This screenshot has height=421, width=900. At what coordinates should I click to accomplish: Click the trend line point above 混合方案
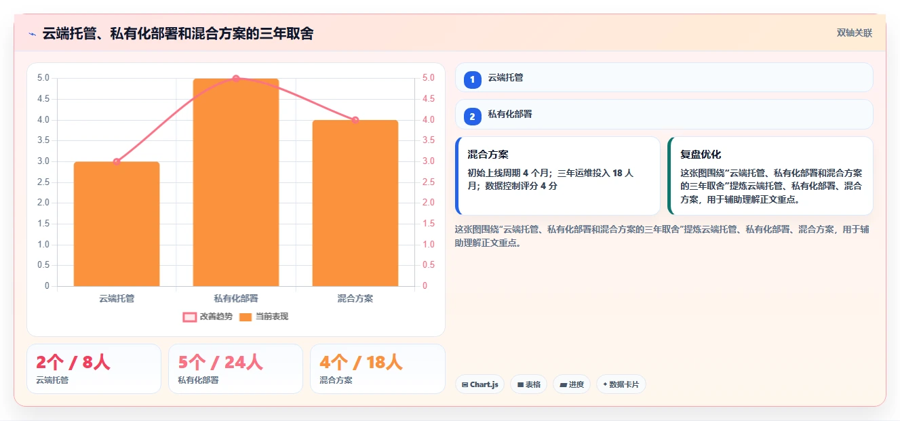355,120
